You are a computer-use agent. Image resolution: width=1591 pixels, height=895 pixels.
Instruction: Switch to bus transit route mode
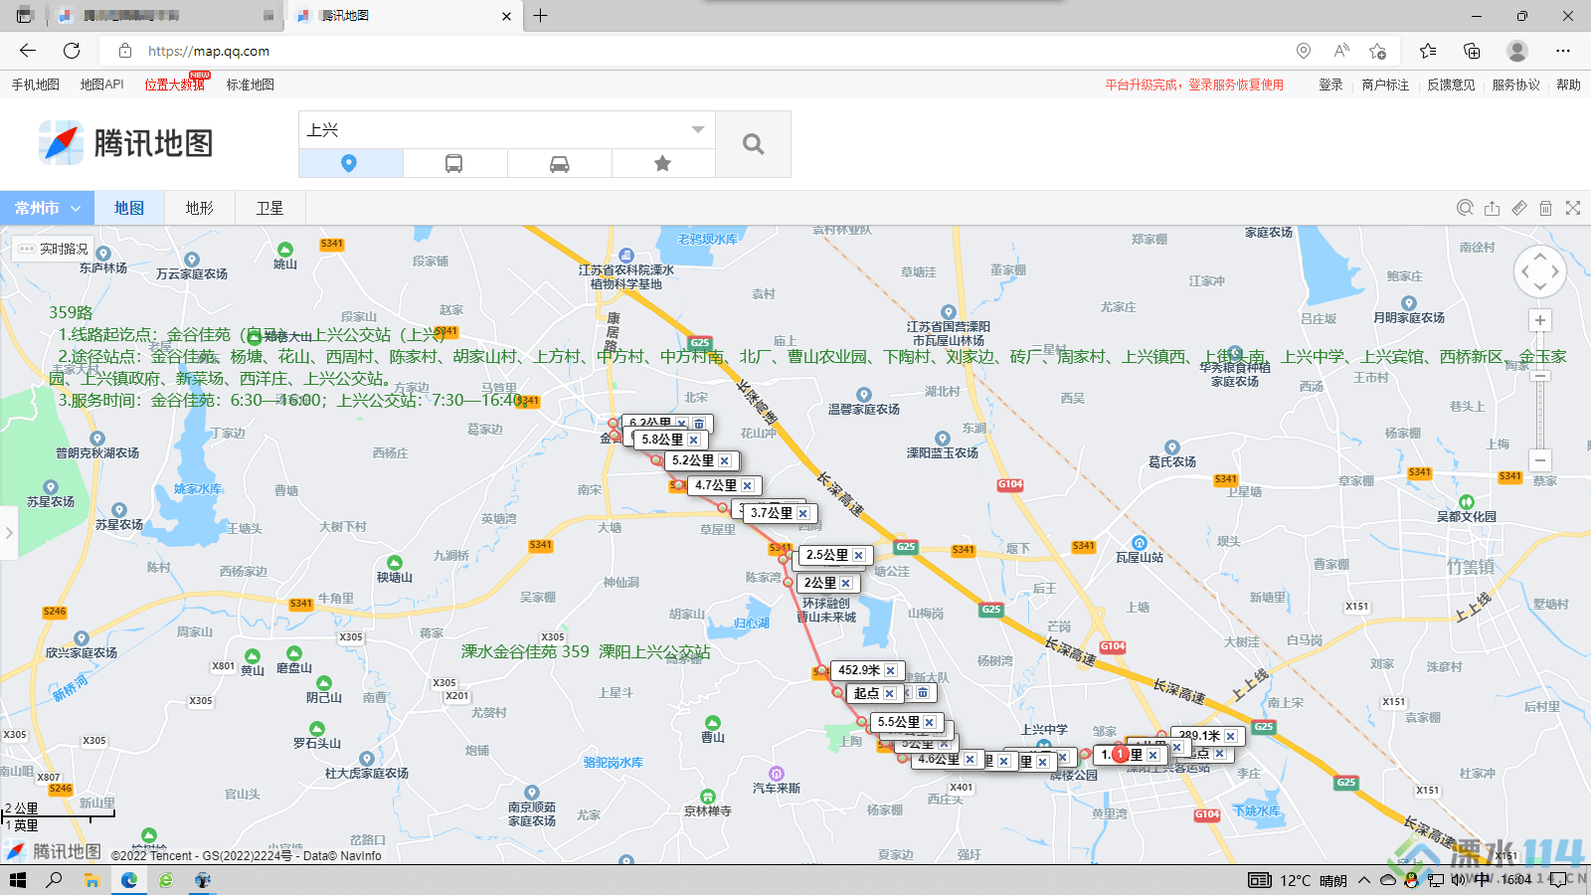(x=454, y=163)
